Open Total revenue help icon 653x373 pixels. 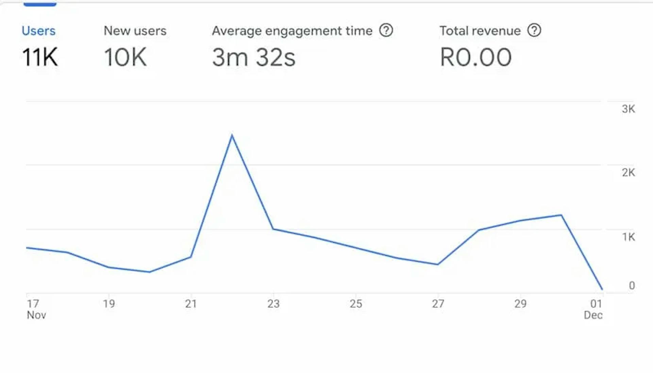(x=534, y=31)
